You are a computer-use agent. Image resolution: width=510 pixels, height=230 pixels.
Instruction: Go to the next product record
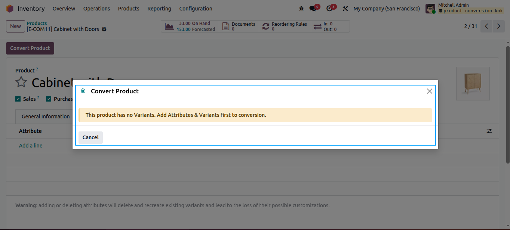pyautogui.click(x=498, y=27)
